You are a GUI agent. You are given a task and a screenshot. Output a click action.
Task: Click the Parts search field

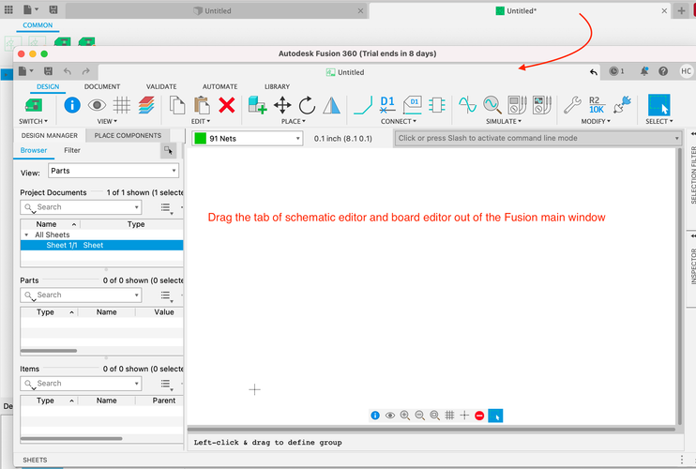(x=81, y=295)
